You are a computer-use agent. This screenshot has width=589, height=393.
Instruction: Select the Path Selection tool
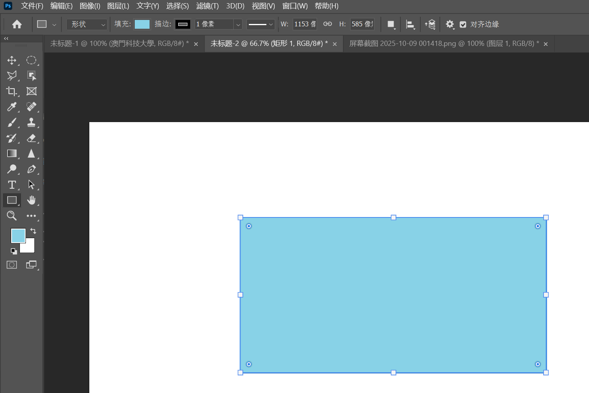(32, 185)
